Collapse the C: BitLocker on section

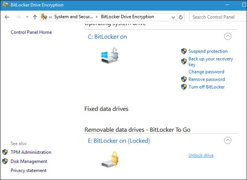click(x=227, y=36)
